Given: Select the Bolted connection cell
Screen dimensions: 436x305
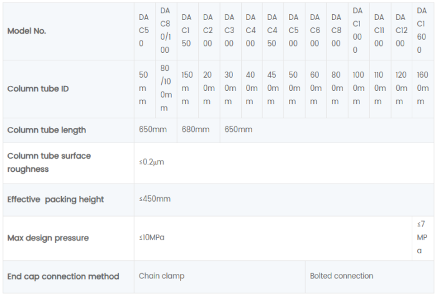Looking at the screenshot, I should 341,276.
